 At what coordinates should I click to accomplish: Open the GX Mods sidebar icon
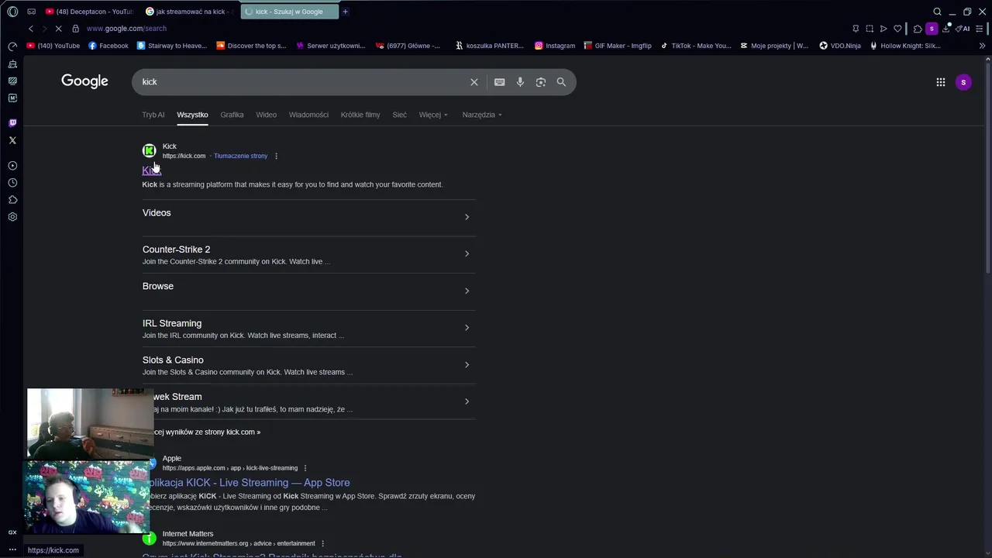[12, 98]
